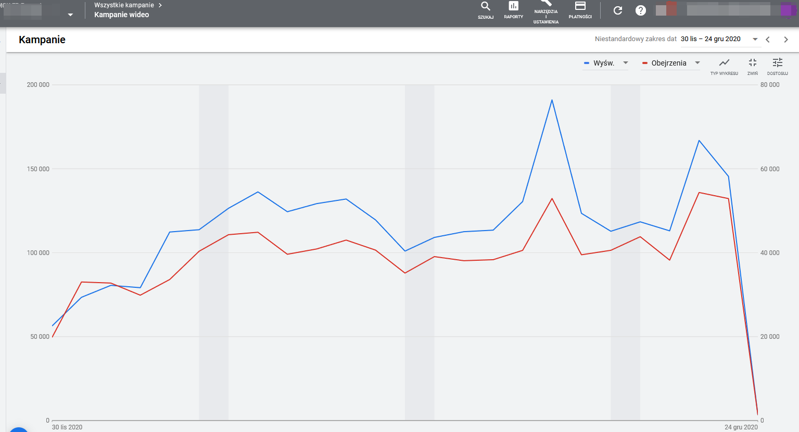Click the refresh icon
799x432 pixels.
coord(618,10)
